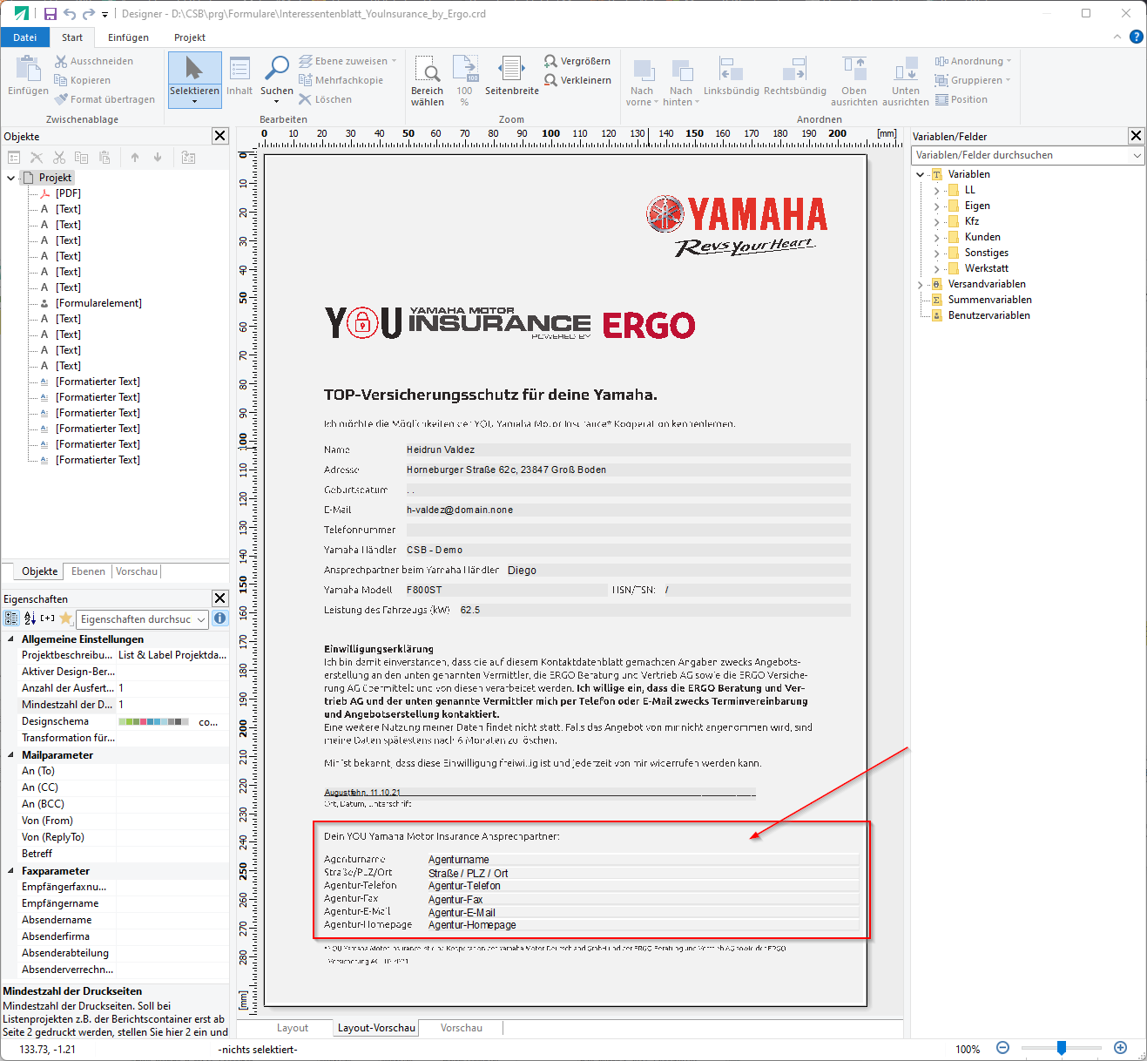Toggle alphabetical sort in Eigenschaften
The image size is (1147, 1061).
pos(30,618)
